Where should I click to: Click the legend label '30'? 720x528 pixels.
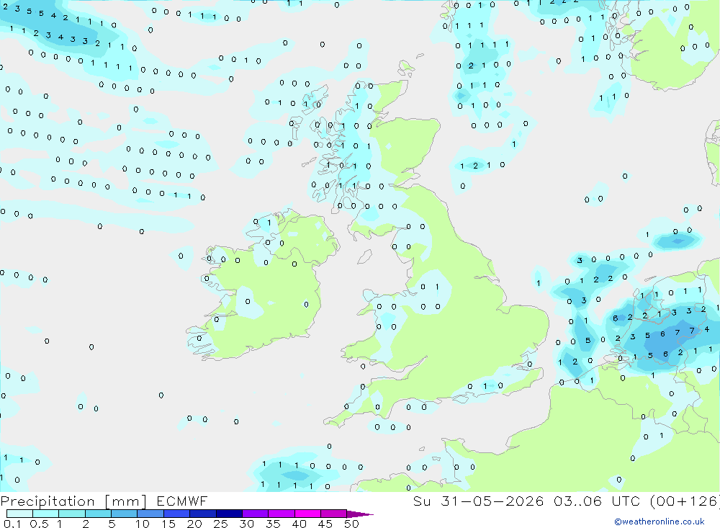tap(246, 524)
